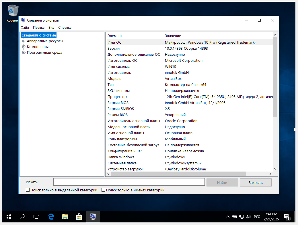Click the vertical scrollbar thumb

275,77
